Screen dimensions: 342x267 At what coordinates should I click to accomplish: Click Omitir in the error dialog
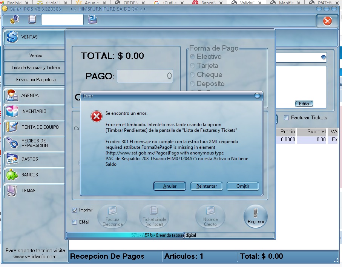[243, 186]
